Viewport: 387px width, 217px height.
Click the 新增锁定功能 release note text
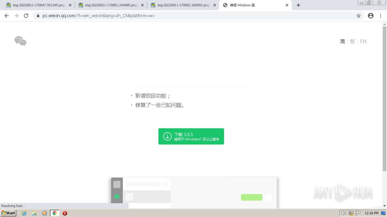coord(153,96)
